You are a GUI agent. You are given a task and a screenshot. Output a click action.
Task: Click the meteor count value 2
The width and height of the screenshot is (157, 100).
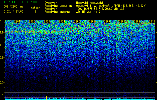(35, 11)
